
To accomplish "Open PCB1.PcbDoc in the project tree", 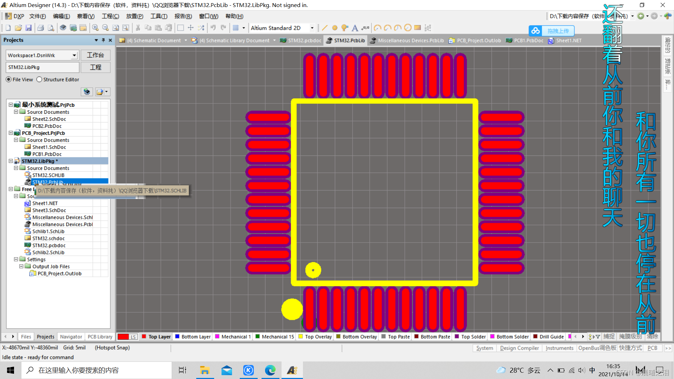I will pos(47,154).
